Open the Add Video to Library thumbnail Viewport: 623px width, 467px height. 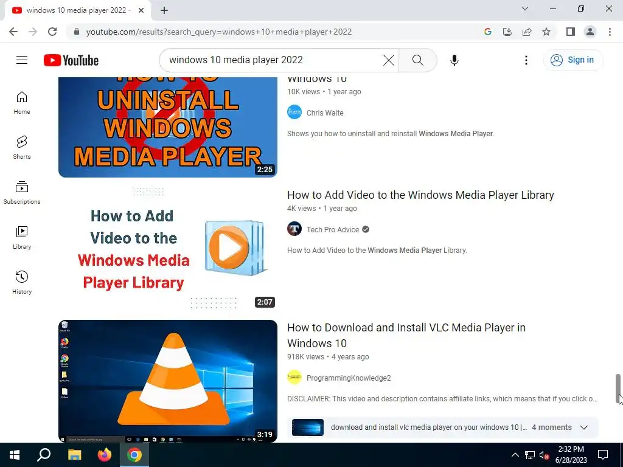click(168, 248)
